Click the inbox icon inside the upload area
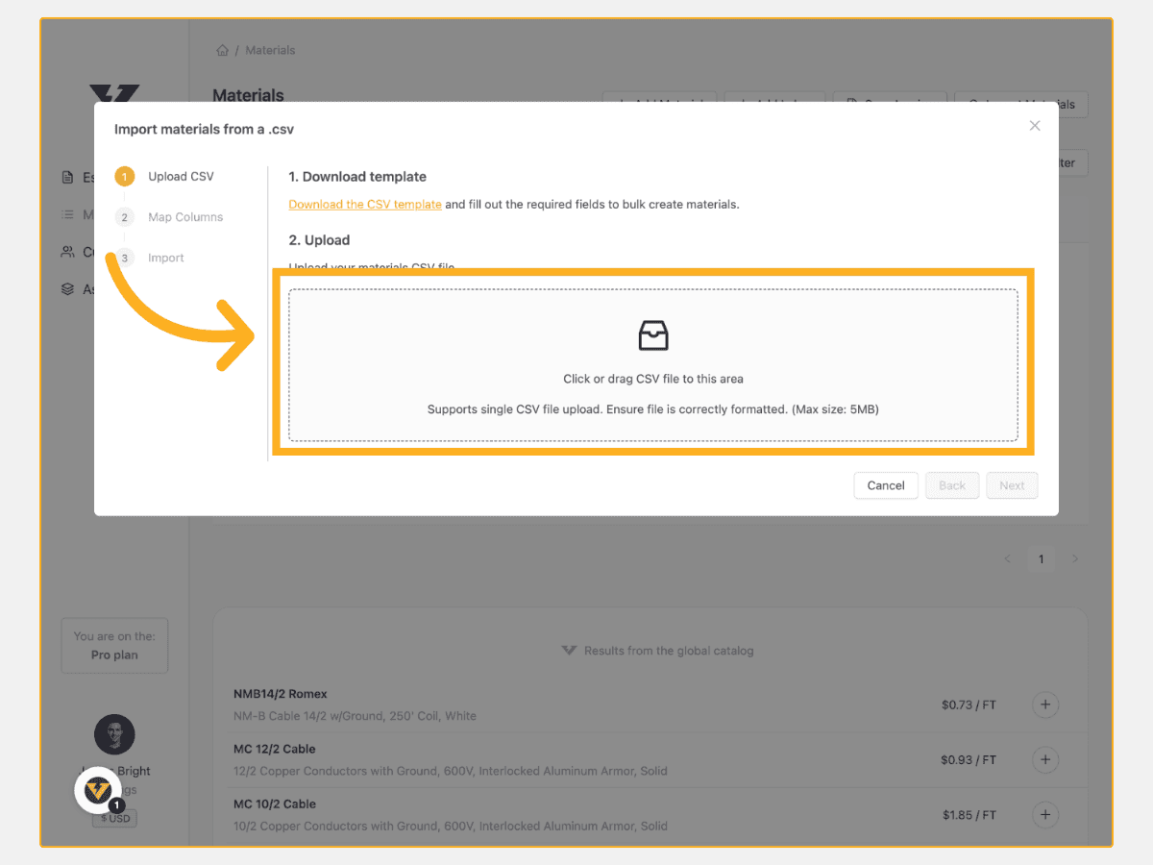Screen dimensions: 1153x865 (x=653, y=335)
